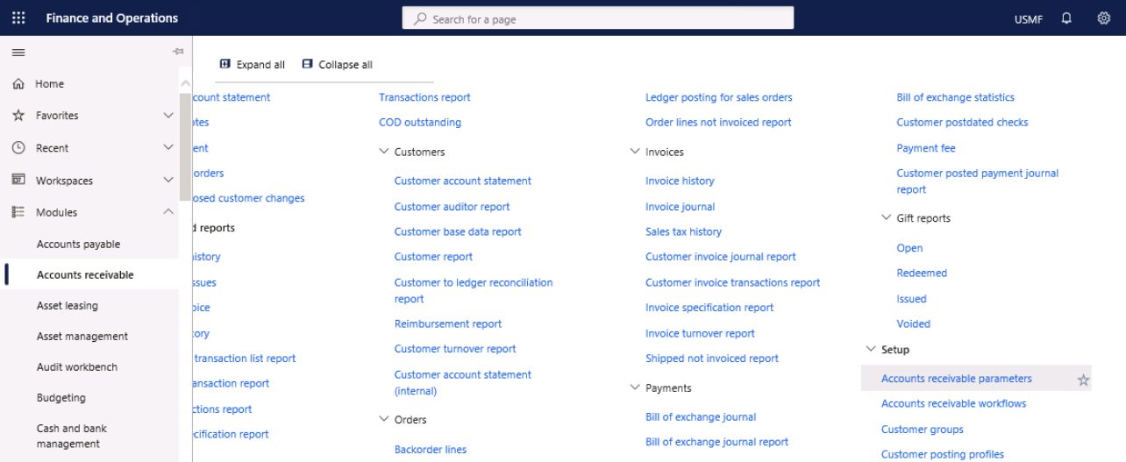Screen dimensions: 1126x462
Task: Open Customer auditor report link
Action: click(x=452, y=207)
